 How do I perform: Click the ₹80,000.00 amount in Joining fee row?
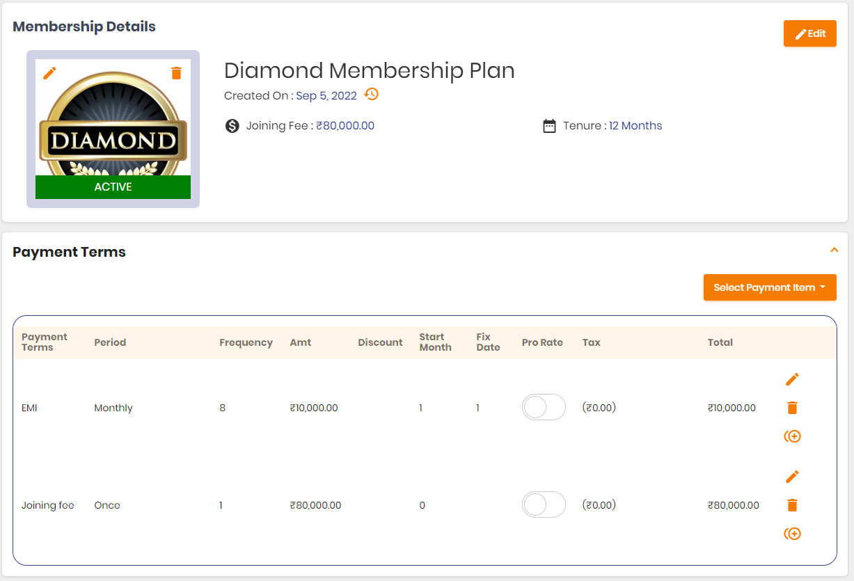[315, 505]
